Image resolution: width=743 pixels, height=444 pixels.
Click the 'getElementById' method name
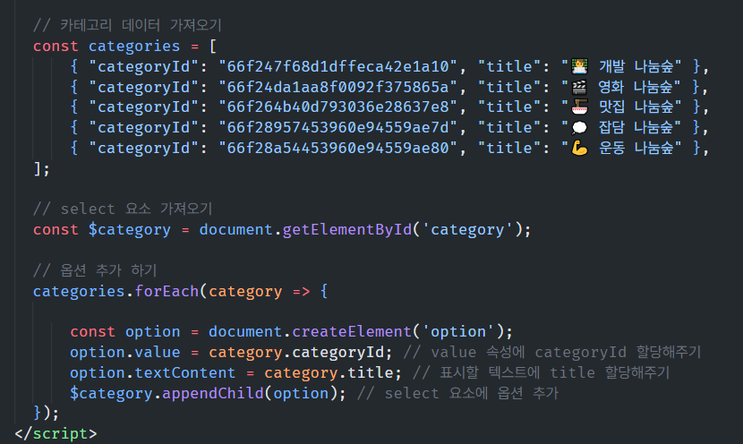coord(347,229)
